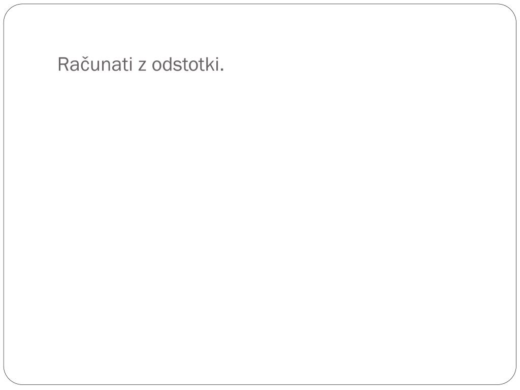520x390 pixels.
Task: Select the word "Računati" in the title
Action: click(95, 64)
